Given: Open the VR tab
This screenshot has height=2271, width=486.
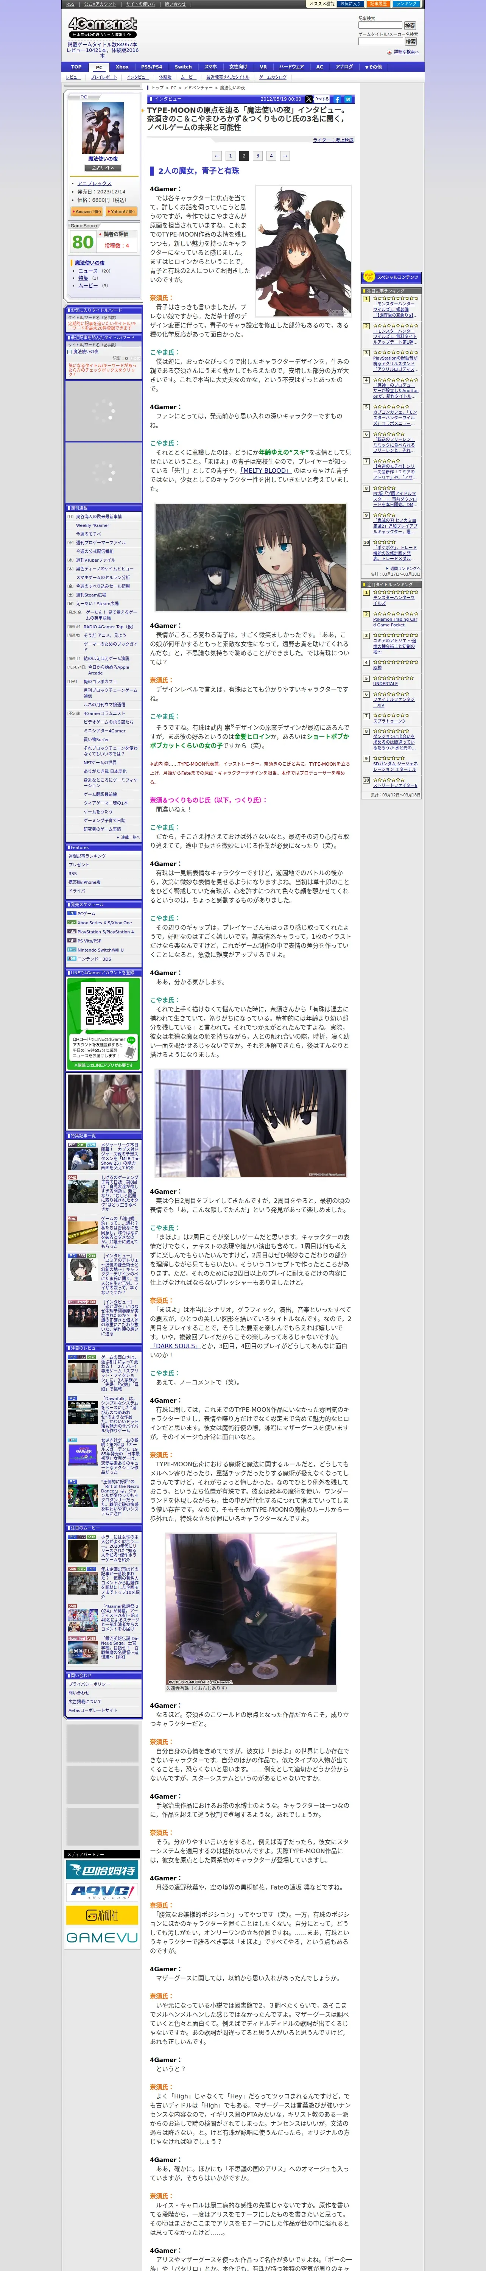Looking at the screenshot, I should click(x=263, y=67).
